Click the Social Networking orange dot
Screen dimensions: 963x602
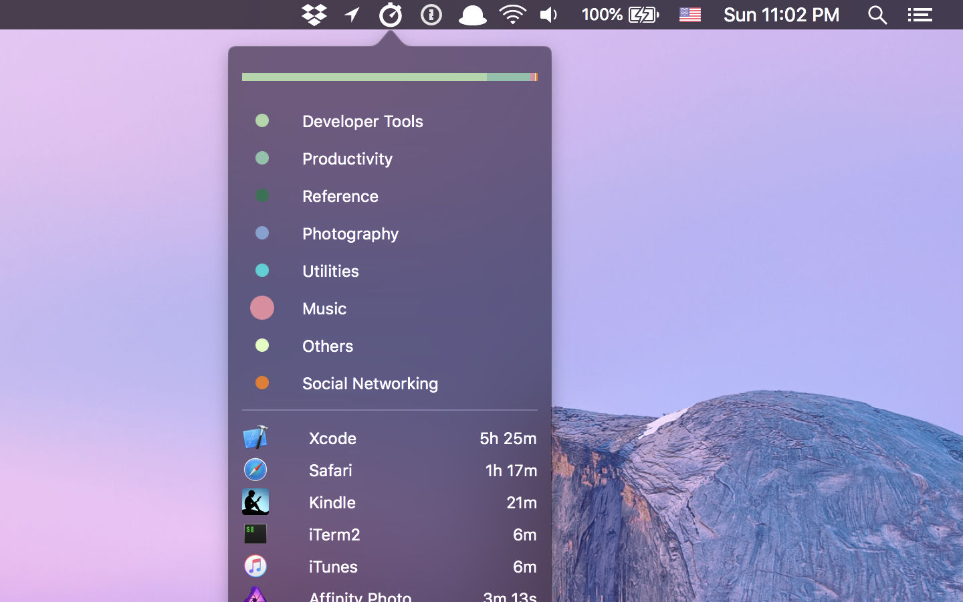[x=262, y=383]
